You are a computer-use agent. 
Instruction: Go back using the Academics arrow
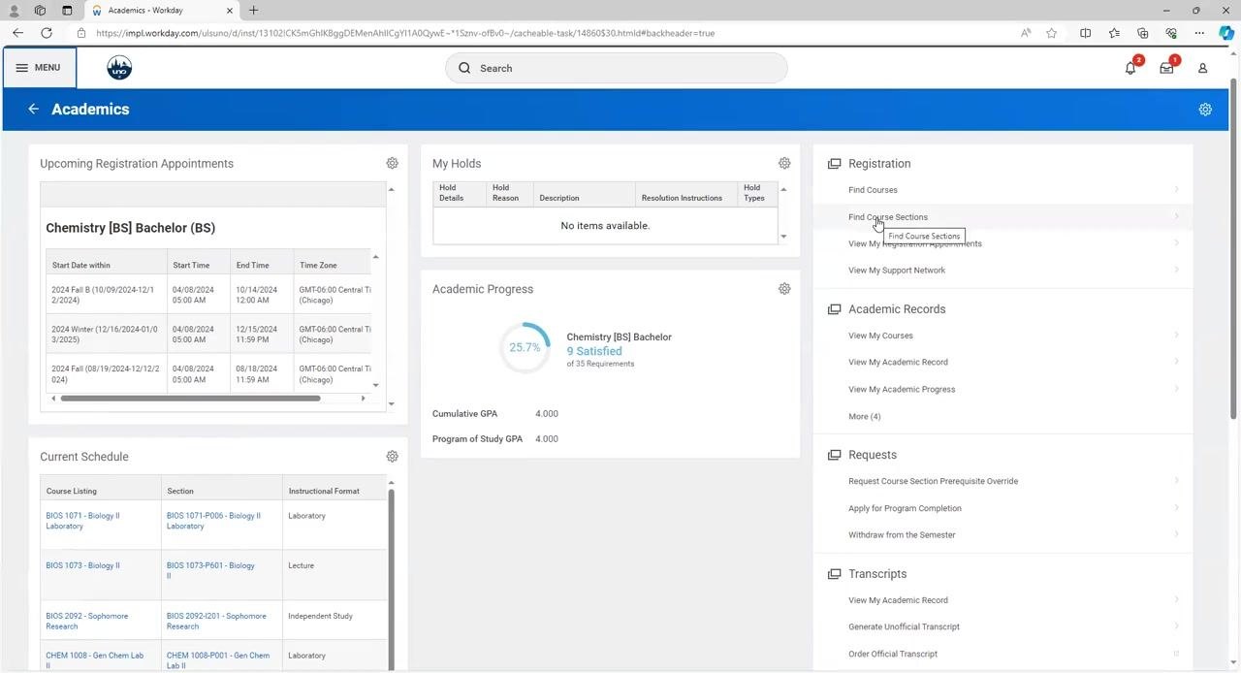click(33, 110)
